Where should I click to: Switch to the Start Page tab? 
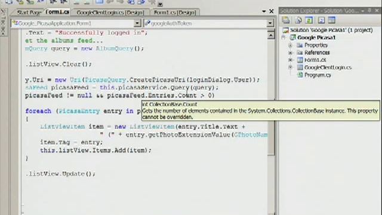tap(29, 12)
